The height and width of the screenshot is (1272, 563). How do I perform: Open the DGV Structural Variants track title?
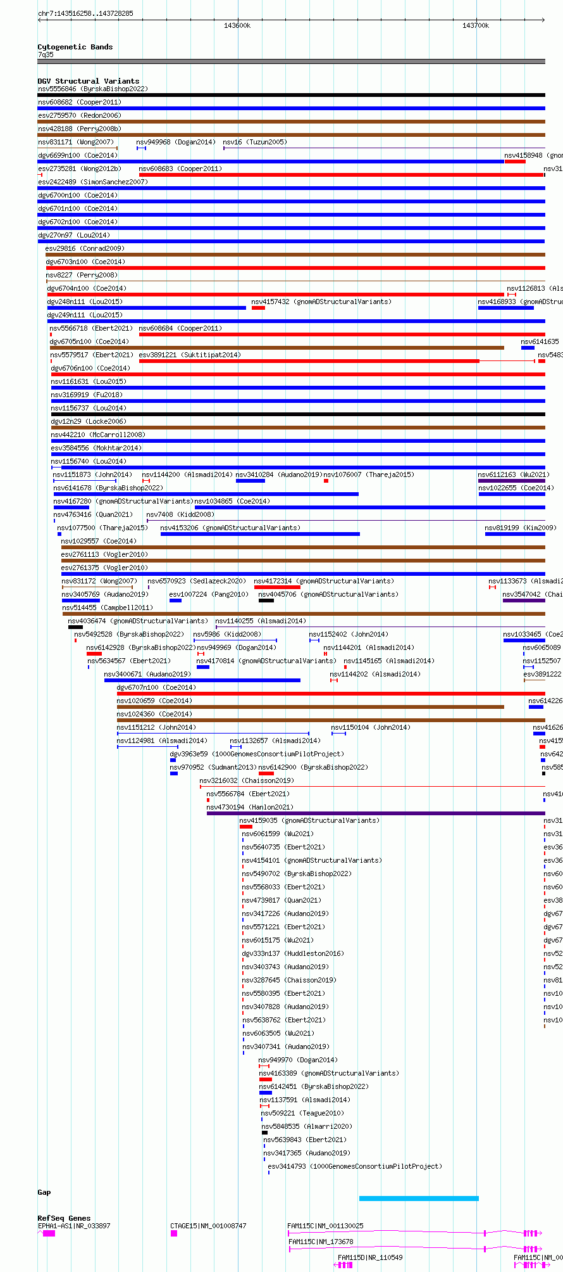pos(89,81)
